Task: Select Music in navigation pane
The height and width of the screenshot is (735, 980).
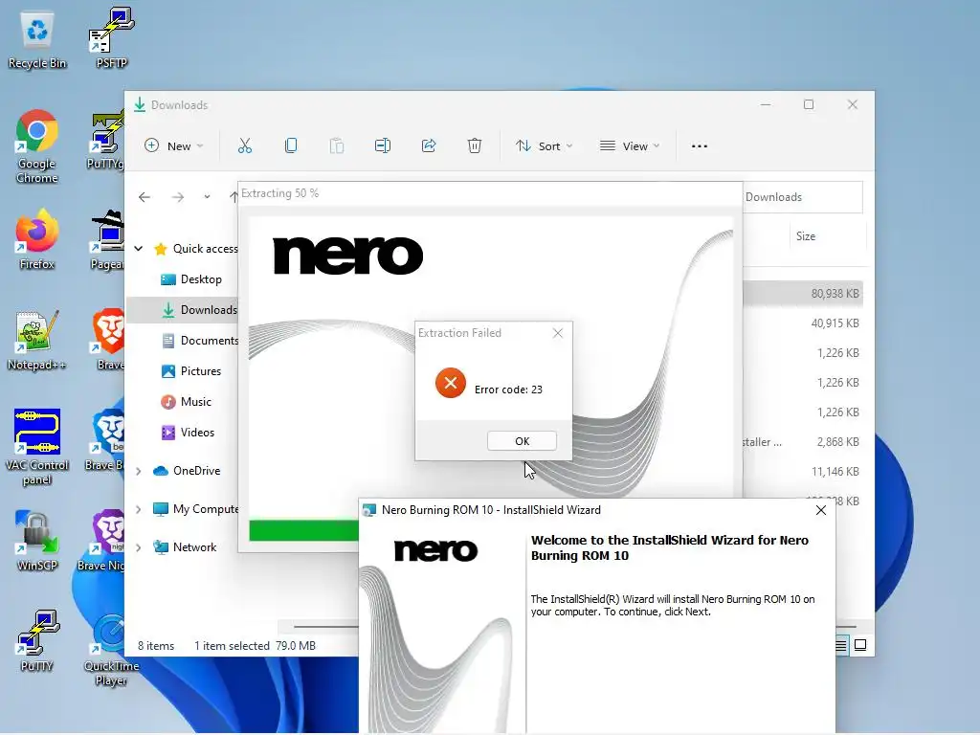Action: (187, 402)
